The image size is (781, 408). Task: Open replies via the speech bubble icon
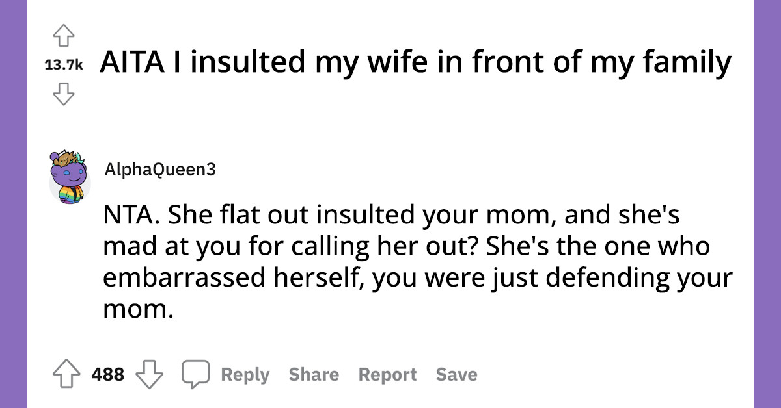coord(196,374)
